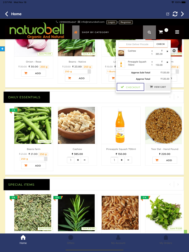The height and width of the screenshot is (252, 189).
Task: Click the Checkout button in cart popup
Action: pyautogui.click(x=130, y=87)
